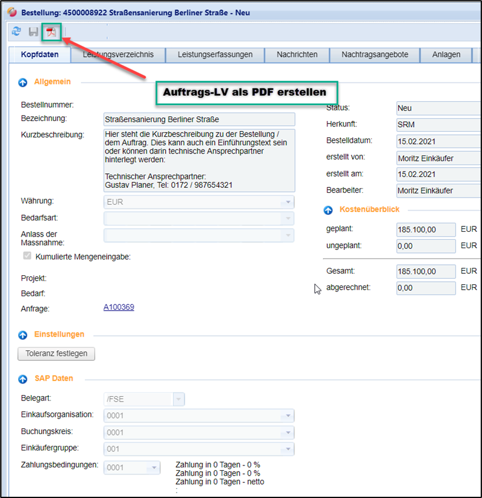Collapse the SAP Daten section arrow

pyautogui.click(x=23, y=379)
